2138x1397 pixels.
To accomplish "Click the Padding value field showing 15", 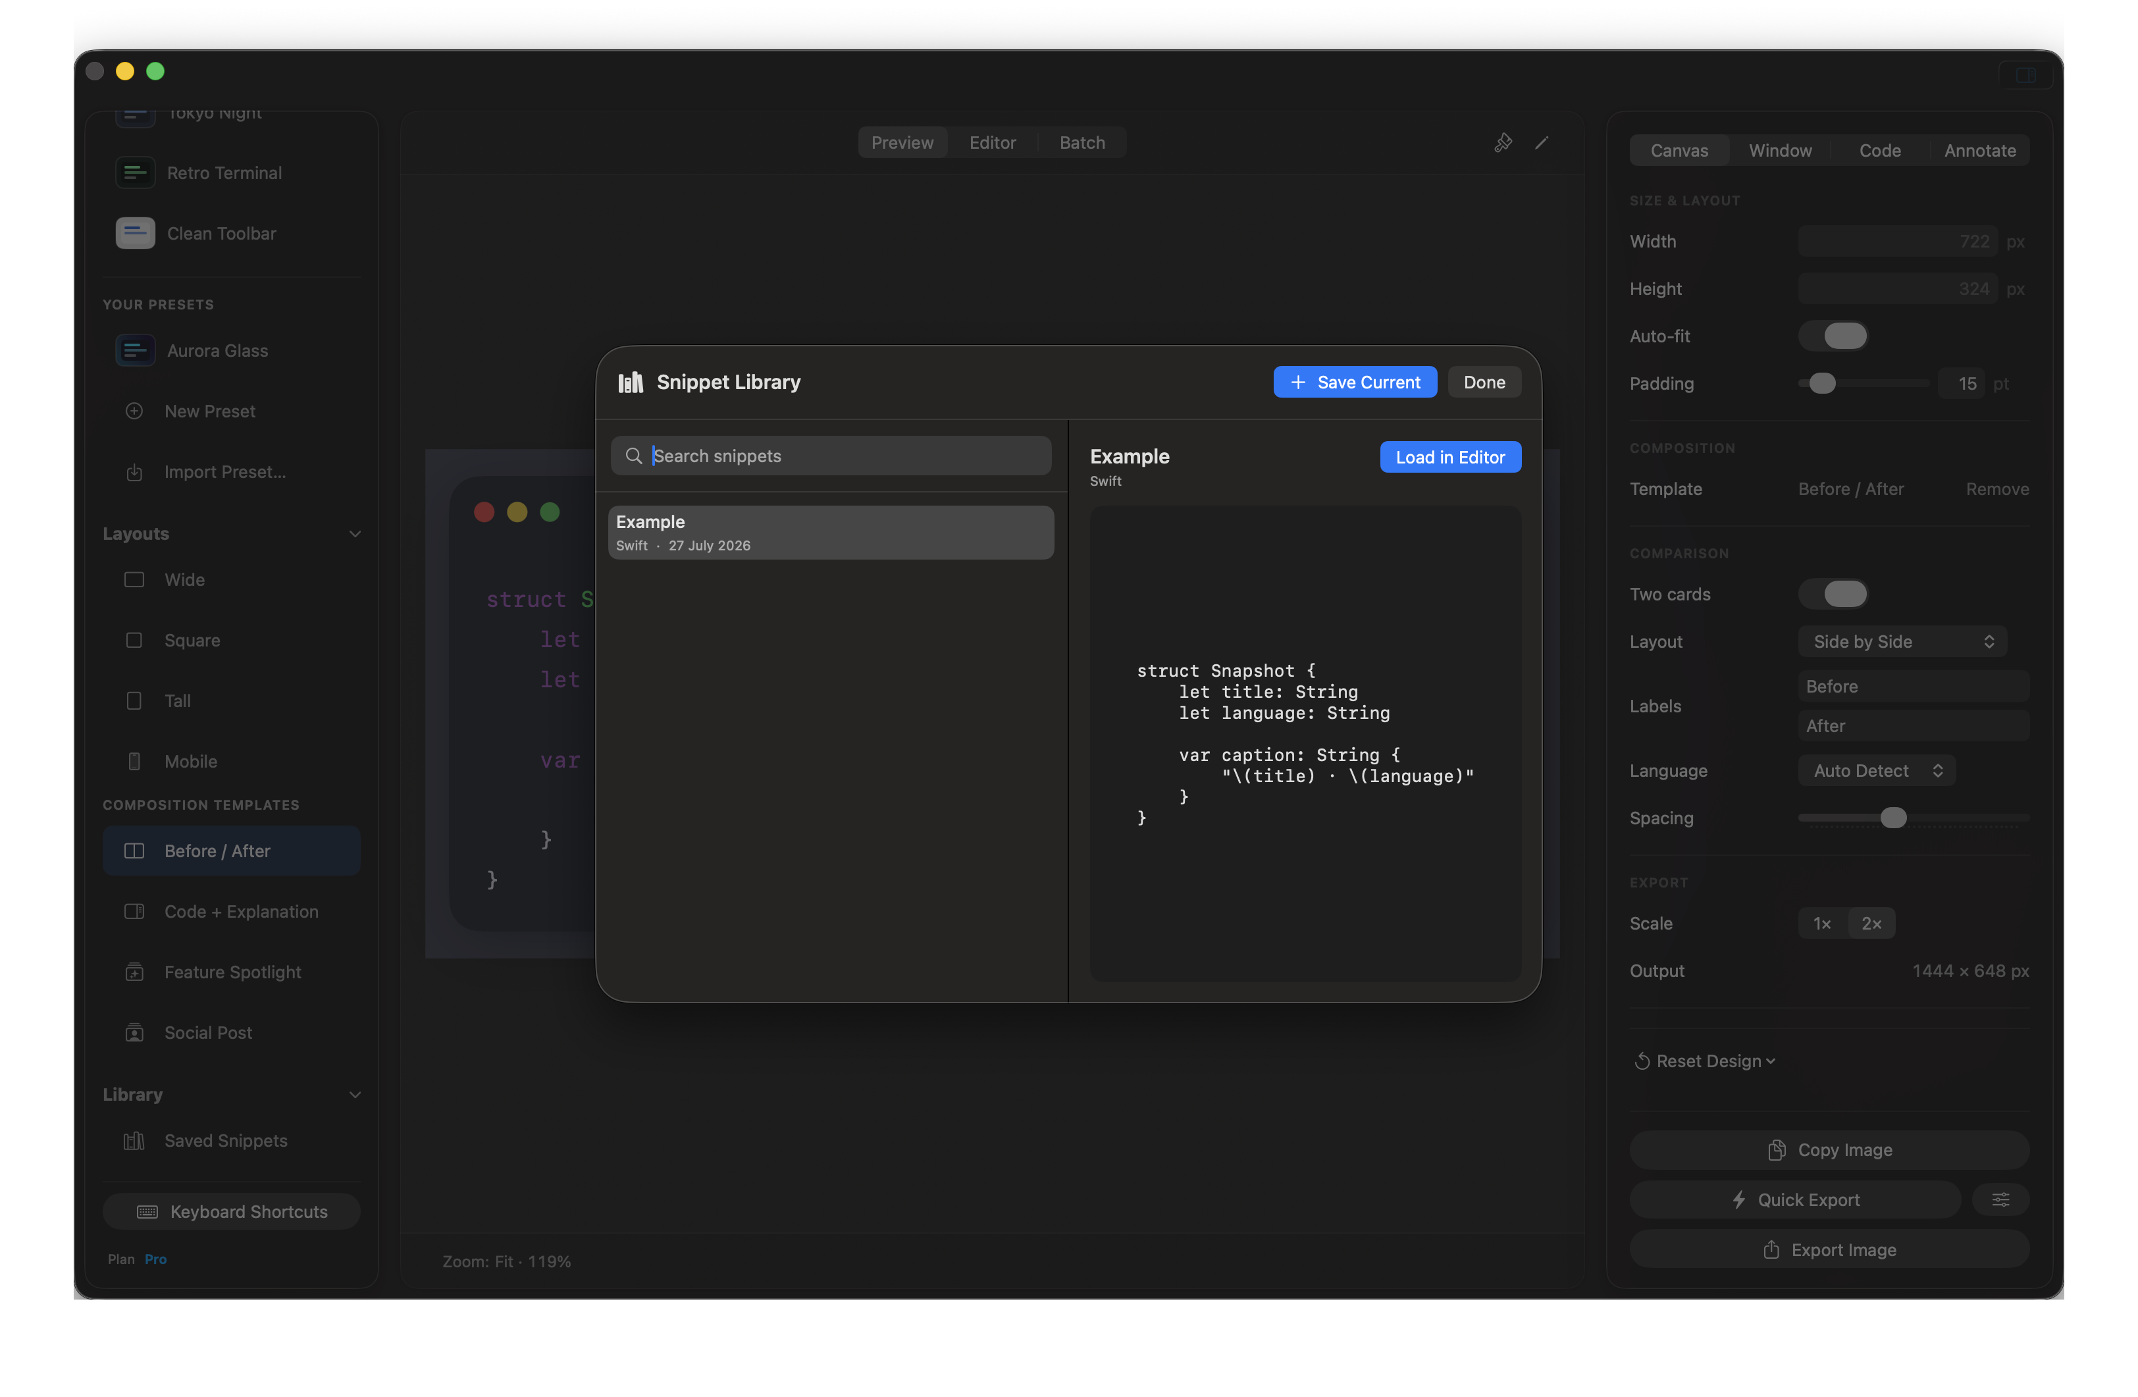I will point(1961,384).
